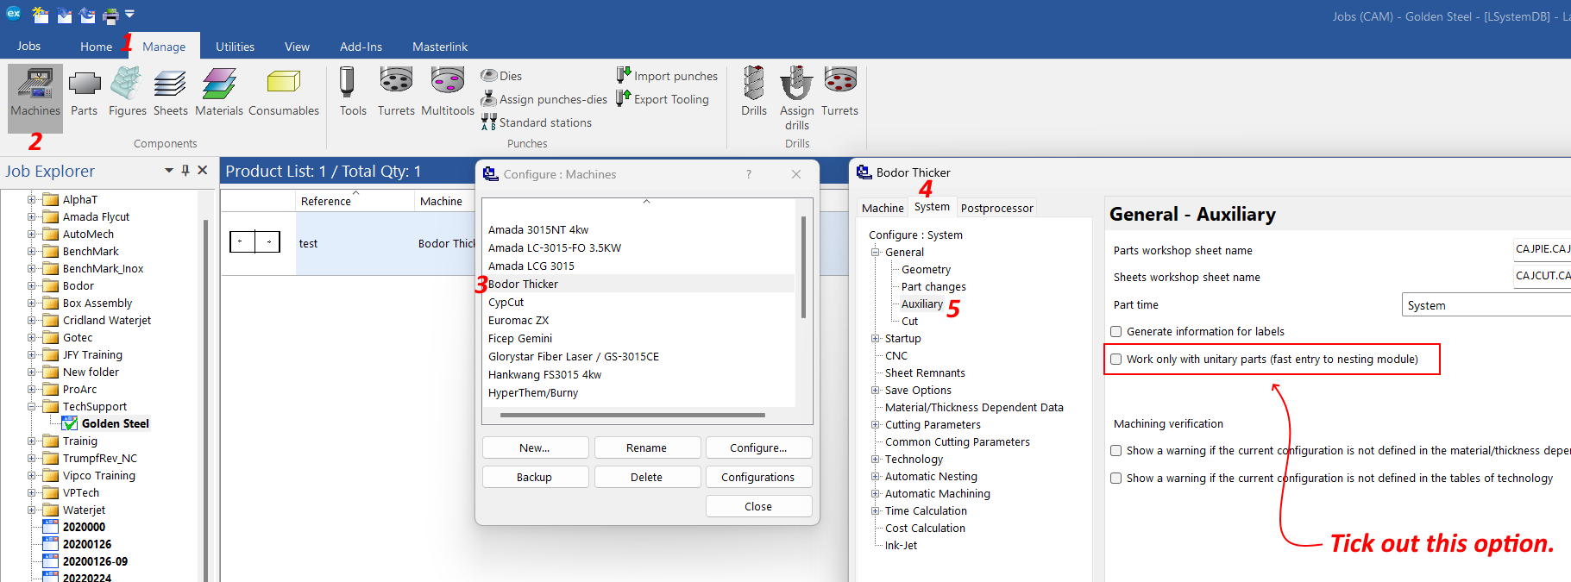
Task: Switch to the Add-Ins ribbon tab
Action: click(x=361, y=47)
